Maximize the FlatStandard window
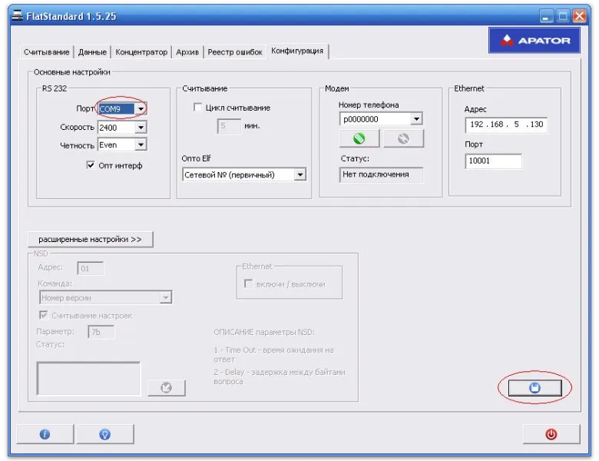This screenshot has height=461, width=599. click(563, 16)
